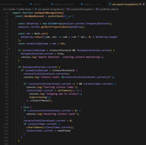
Task: Click the useSpeechRecognition symbol icon in breadcrumb
Action: point(68,9)
